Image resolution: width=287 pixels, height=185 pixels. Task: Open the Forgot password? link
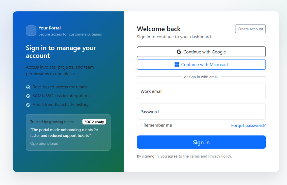pyautogui.click(x=248, y=125)
